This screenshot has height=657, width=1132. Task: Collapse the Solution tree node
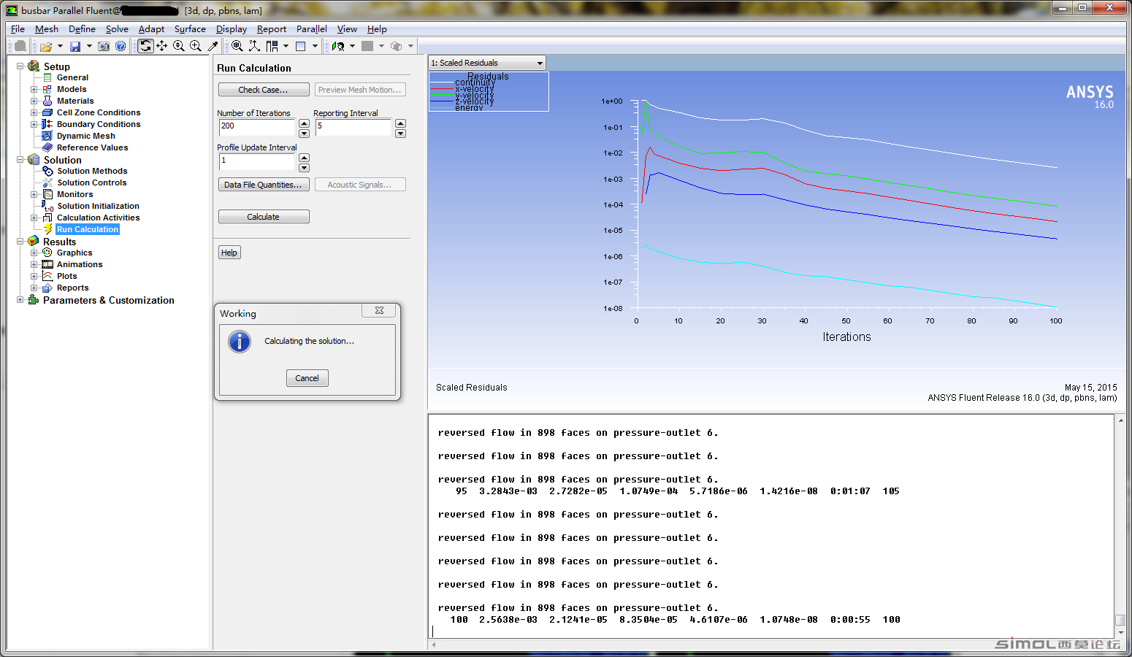pyautogui.click(x=20, y=160)
